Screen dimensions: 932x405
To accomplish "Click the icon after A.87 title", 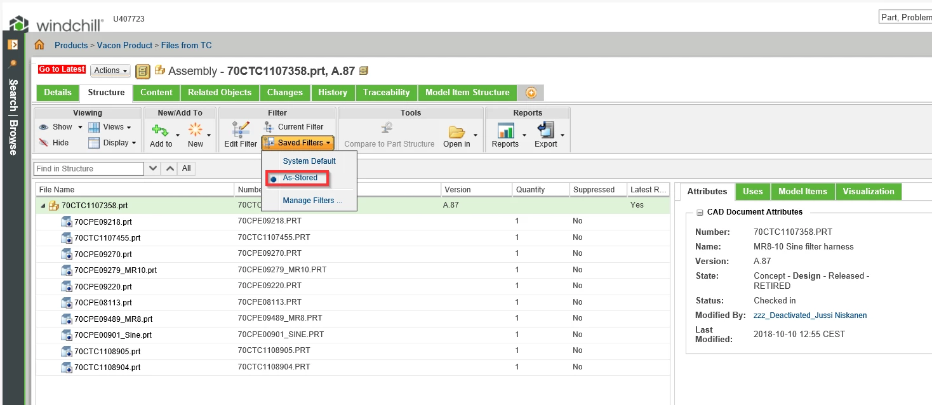I will pos(364,70).
